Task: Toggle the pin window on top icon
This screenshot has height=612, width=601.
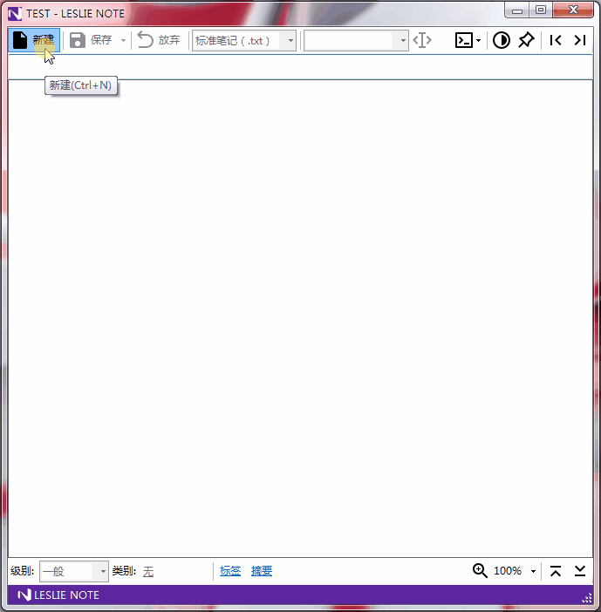Action: pos(526,40)
